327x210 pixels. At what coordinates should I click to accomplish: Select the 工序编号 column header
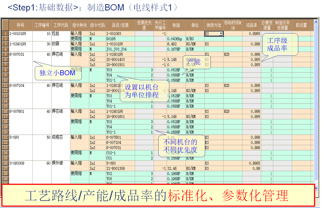click(x=42, y=25)
